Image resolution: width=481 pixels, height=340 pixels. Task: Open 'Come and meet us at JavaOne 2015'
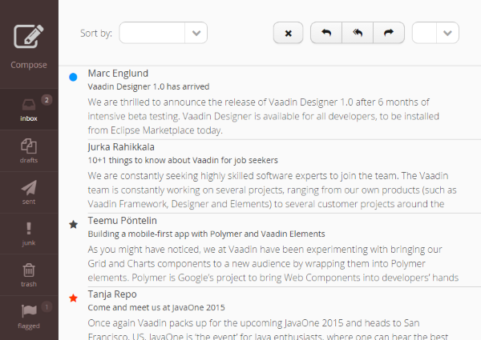click(156, 307)
